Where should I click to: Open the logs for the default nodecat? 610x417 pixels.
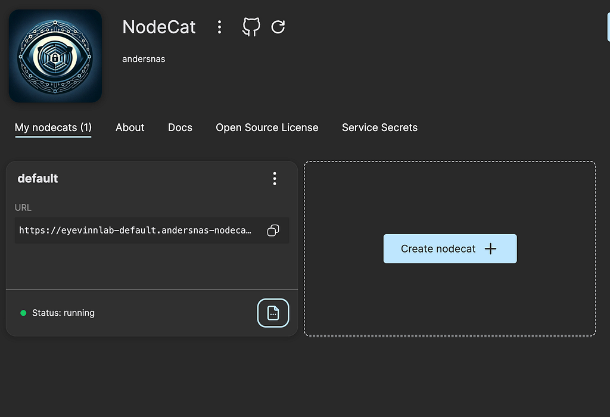coord(273,313)
